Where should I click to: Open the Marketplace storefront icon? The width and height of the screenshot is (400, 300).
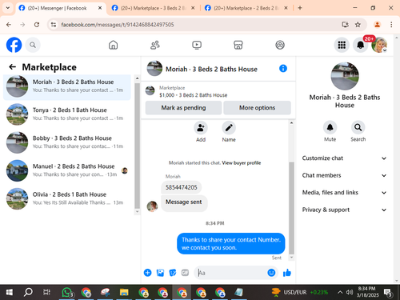(x=238, y=45)
